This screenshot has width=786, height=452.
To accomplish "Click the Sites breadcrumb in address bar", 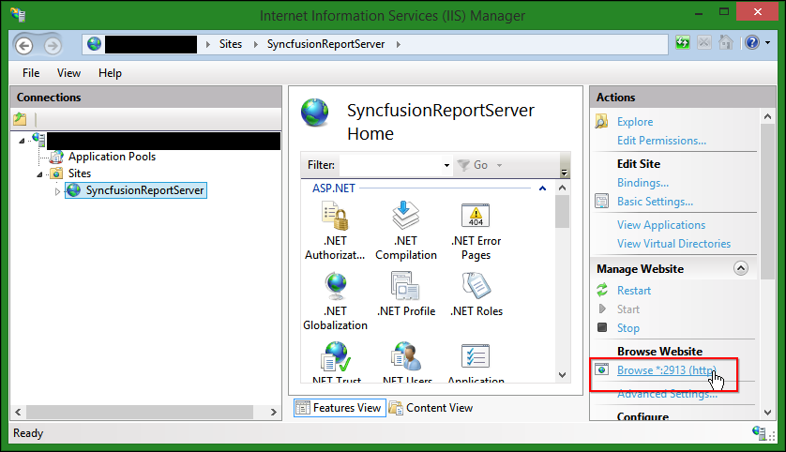I will click(x=230, y=44).
